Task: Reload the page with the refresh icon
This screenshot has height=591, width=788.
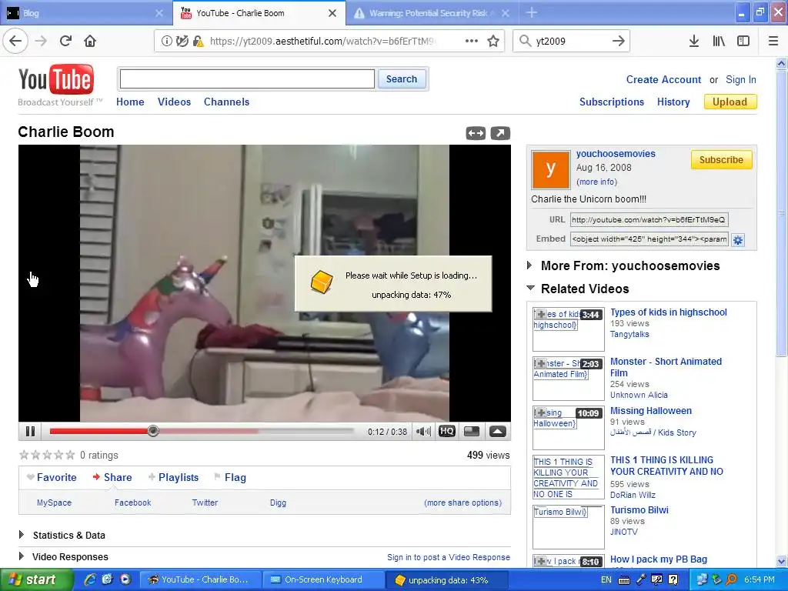Action: tap(65, 42)
